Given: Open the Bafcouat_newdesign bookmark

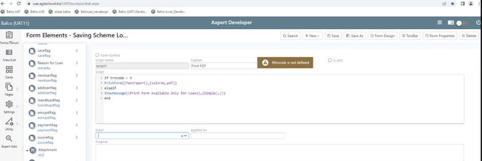Looking at the screenshot, I should (x=92, y=11).
